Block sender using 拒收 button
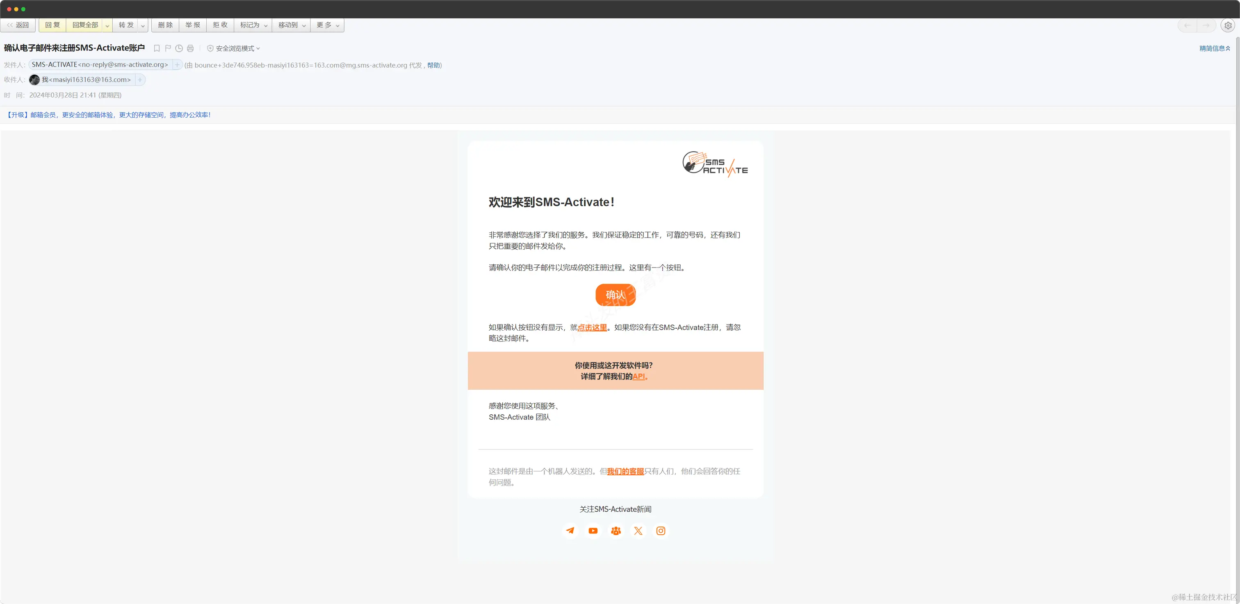This screenshot has width=1240, height=604. (x=220, y=25)
